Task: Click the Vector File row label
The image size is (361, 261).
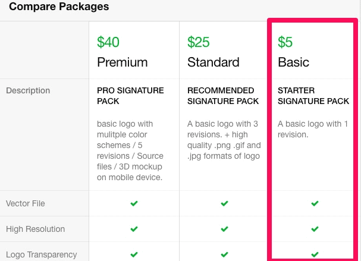Action: click(x=26, y=203)
